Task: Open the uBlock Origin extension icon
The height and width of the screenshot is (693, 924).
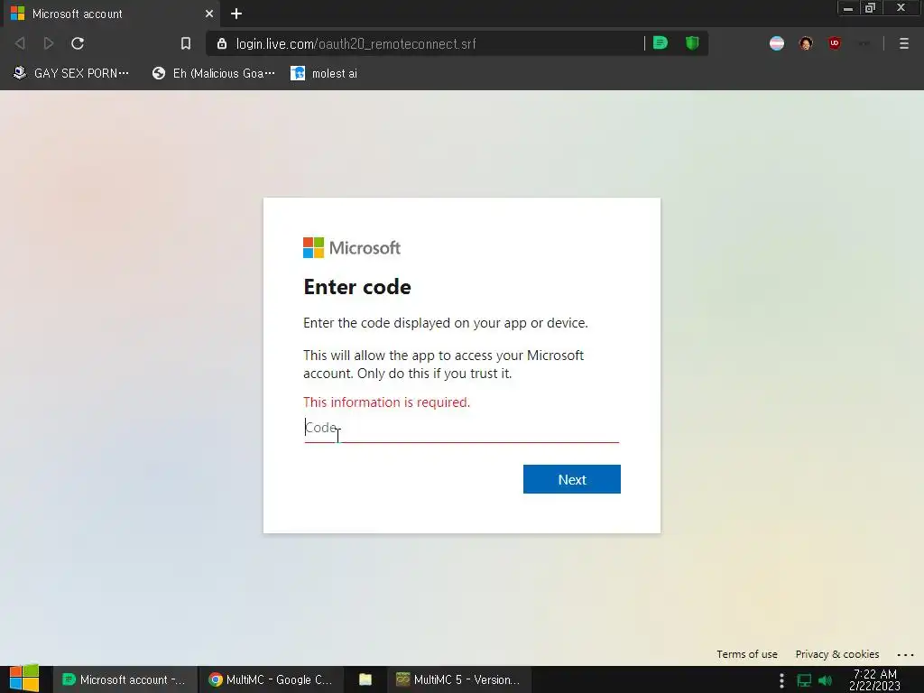Action: pos(835,43)
